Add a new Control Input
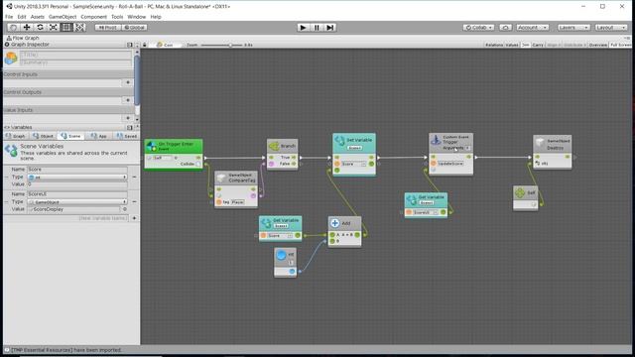 pos(128,82)
